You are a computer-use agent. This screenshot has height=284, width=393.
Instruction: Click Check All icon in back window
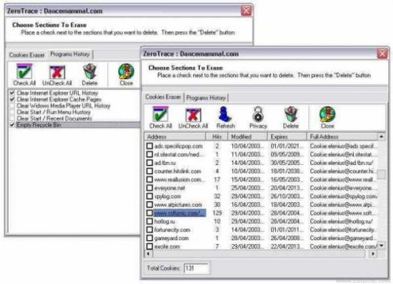24,72
